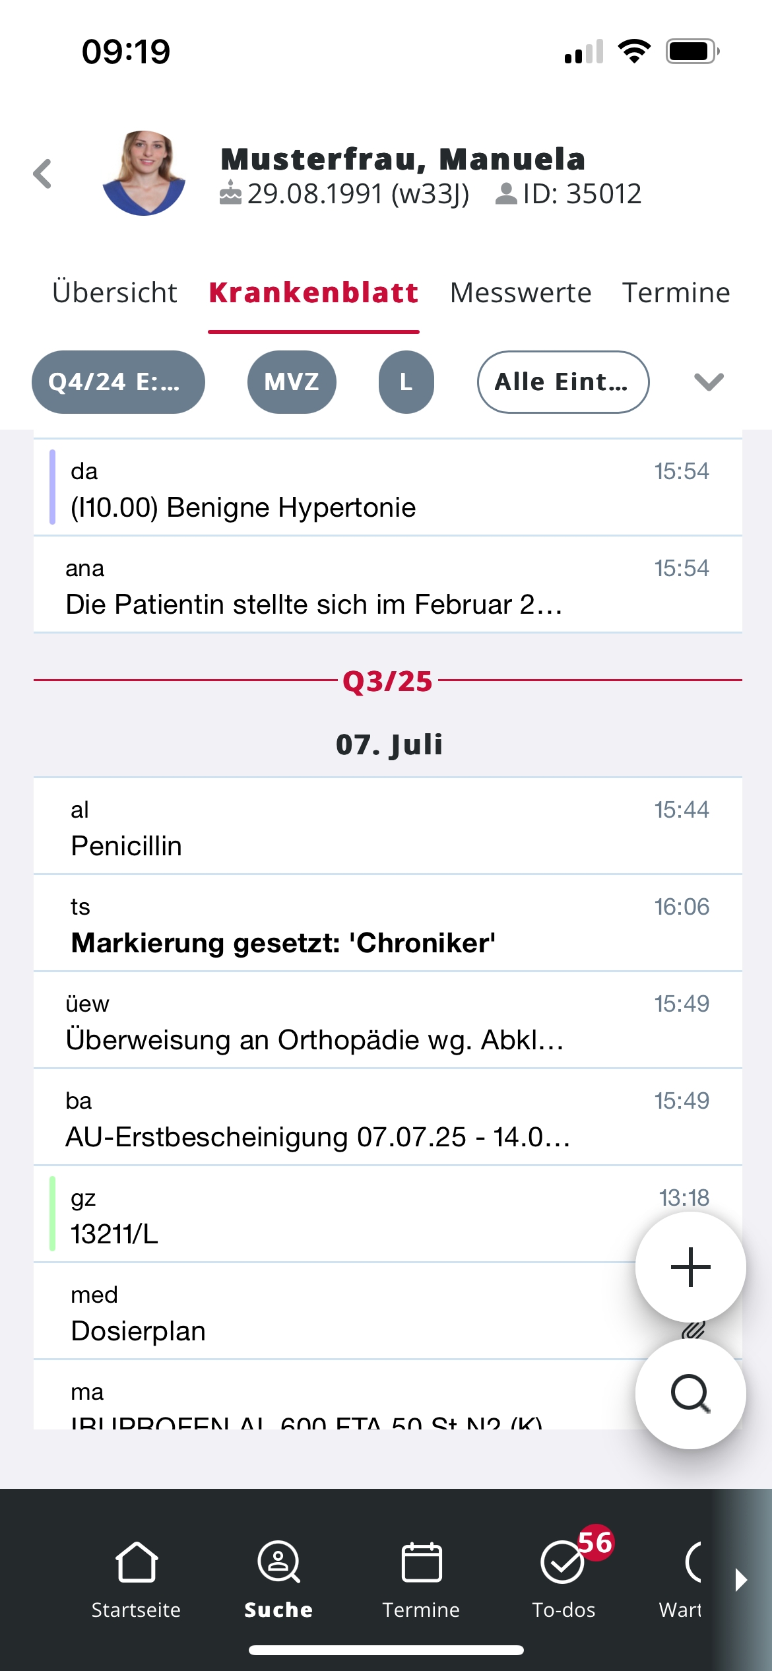
Task: Tap the magnifier search floating button
Action: coord(690,1392)
